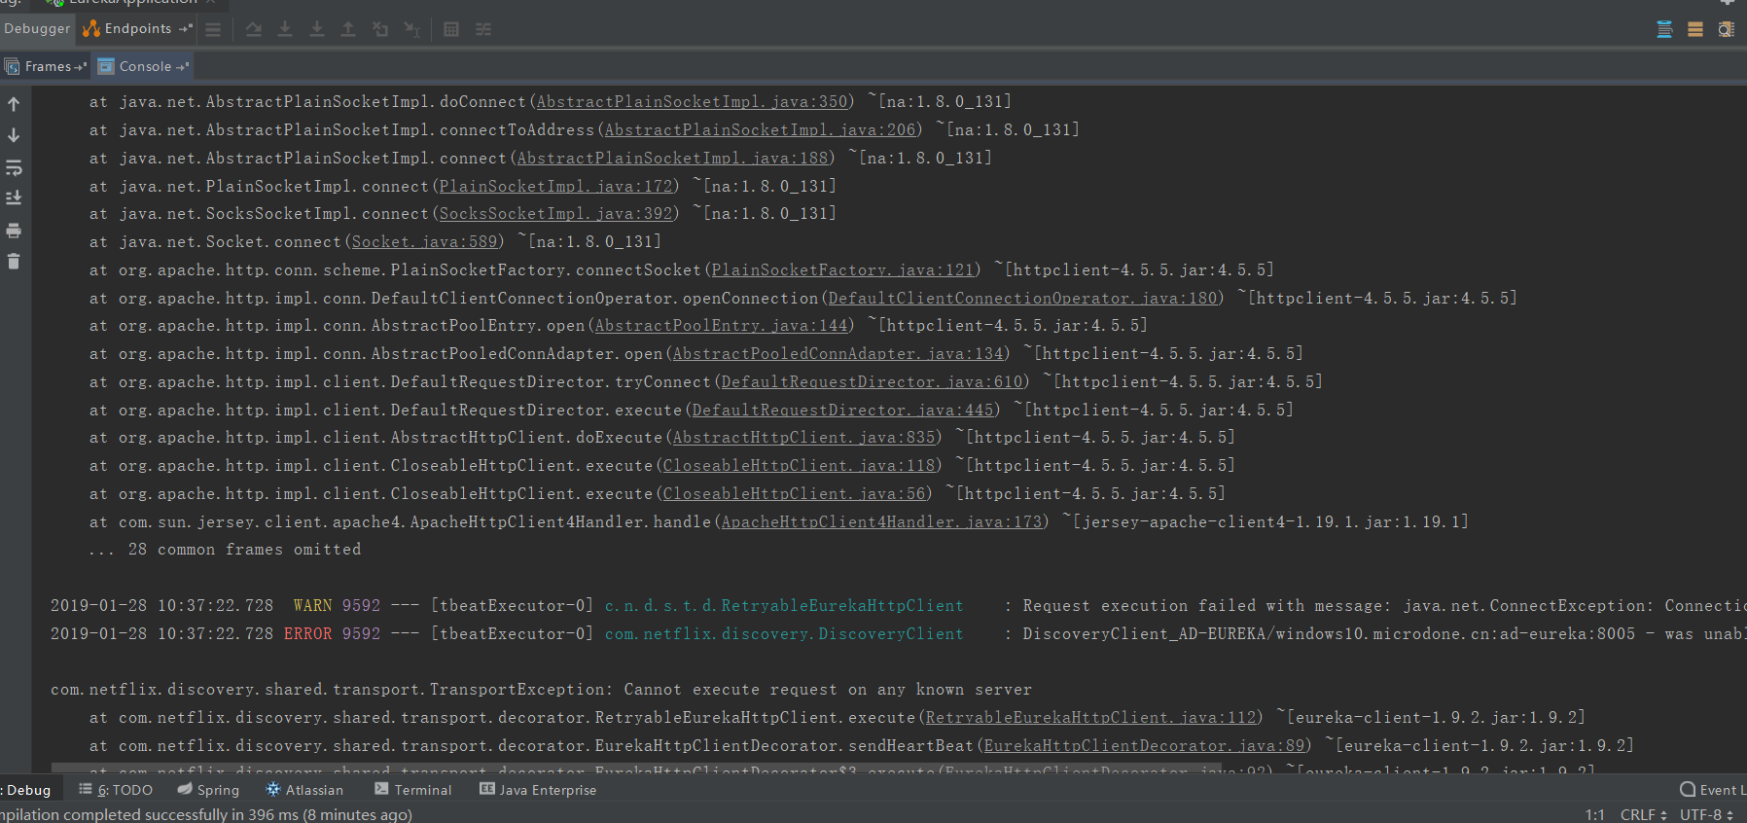1747x823 pixels.
Task: Click the Show Execution Point icon
Action: click(213, 29)
